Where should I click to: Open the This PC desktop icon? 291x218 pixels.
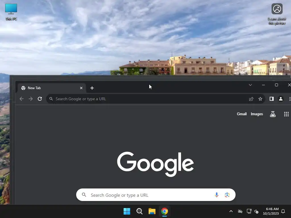[11, 12]
